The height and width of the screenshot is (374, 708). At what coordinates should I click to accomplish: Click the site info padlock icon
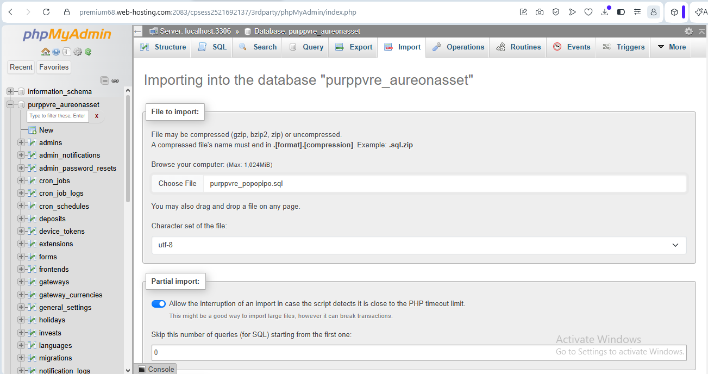tap(67, 12)
